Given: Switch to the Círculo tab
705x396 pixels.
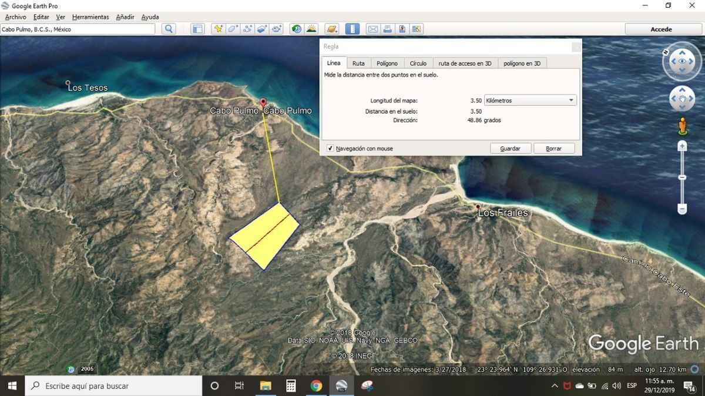Looking at the screenshot, I should (418, 63).
